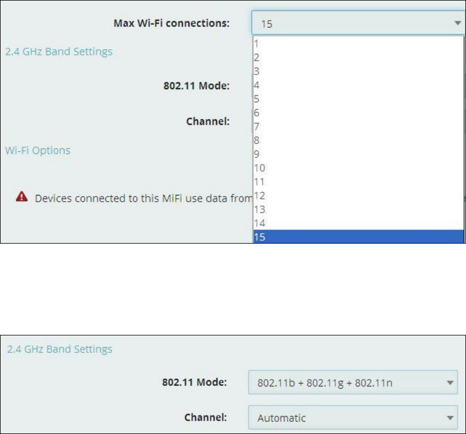This screenshot has height=434, width=466.
Task: Open the 802.11b + 802.11g + 802.11n mode dropdown
Action: click(353, 382)
